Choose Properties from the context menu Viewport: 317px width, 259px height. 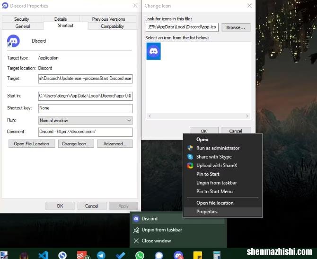click(222, 212)
